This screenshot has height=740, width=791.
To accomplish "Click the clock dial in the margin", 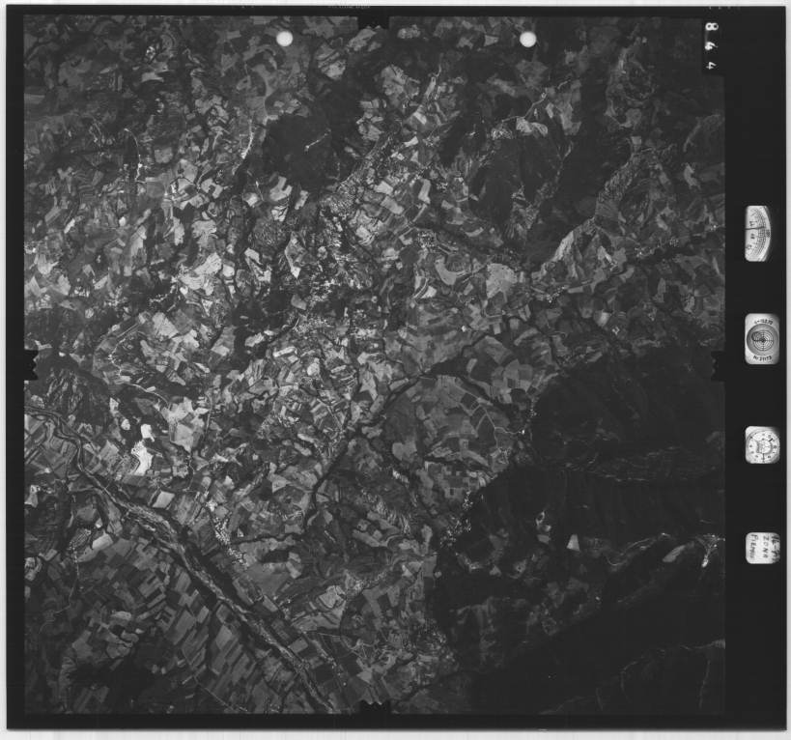I will click(x=760, y=444).
